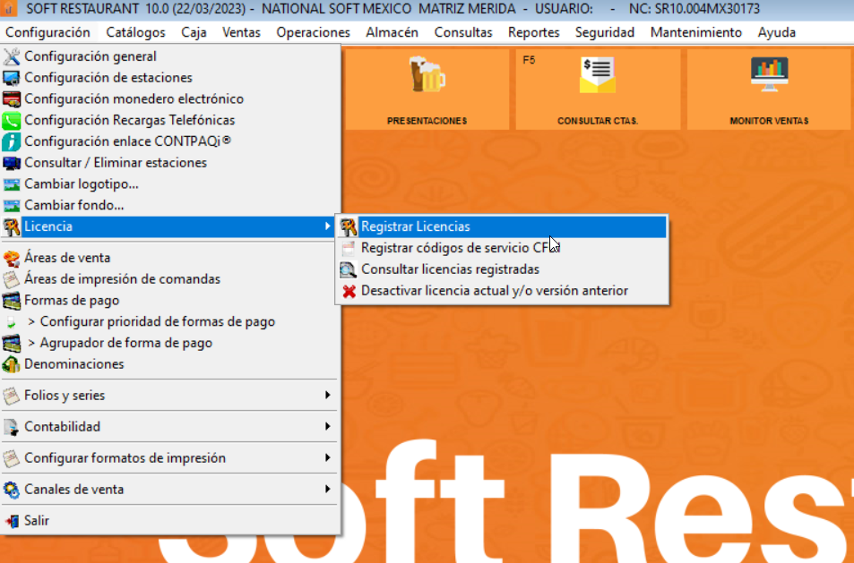Image resolution: width=854 pixels, height=563 pixels.
Task: Click the Contabilidad document icon
Action: [12, 427]
